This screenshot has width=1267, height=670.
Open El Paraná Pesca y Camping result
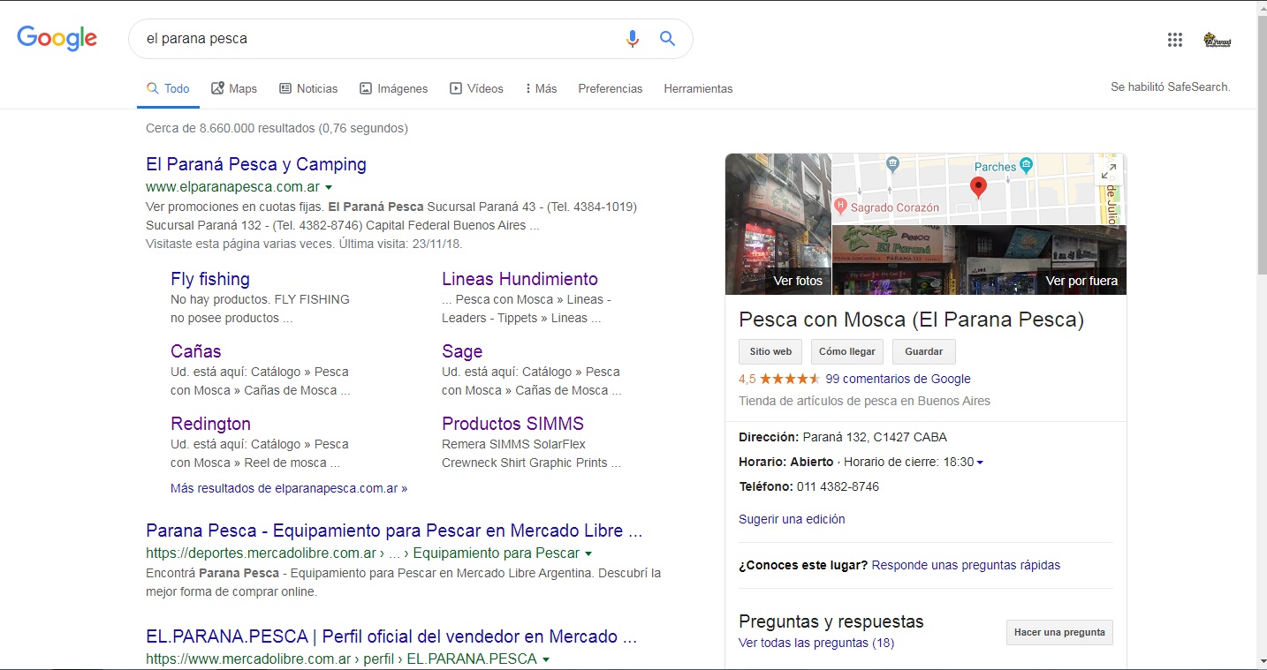[256, 164]
